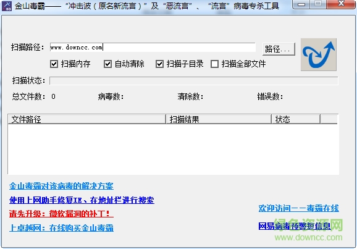Viewport: 357px width, 249px height.
Task: Click the 扫描状态 progress bar
Action: pos(194,81)
